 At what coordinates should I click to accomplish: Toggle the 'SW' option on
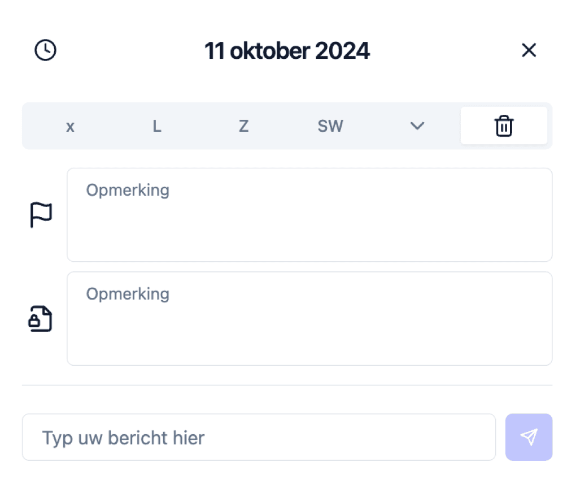click(x=330, y=126)
